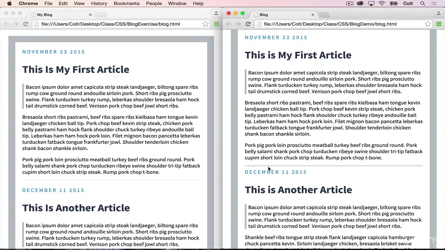The image size is (445, 250).
Task: Click 'DECEMBER 11 2015' date in BlogDemo window
Action: tap(276, 172)
